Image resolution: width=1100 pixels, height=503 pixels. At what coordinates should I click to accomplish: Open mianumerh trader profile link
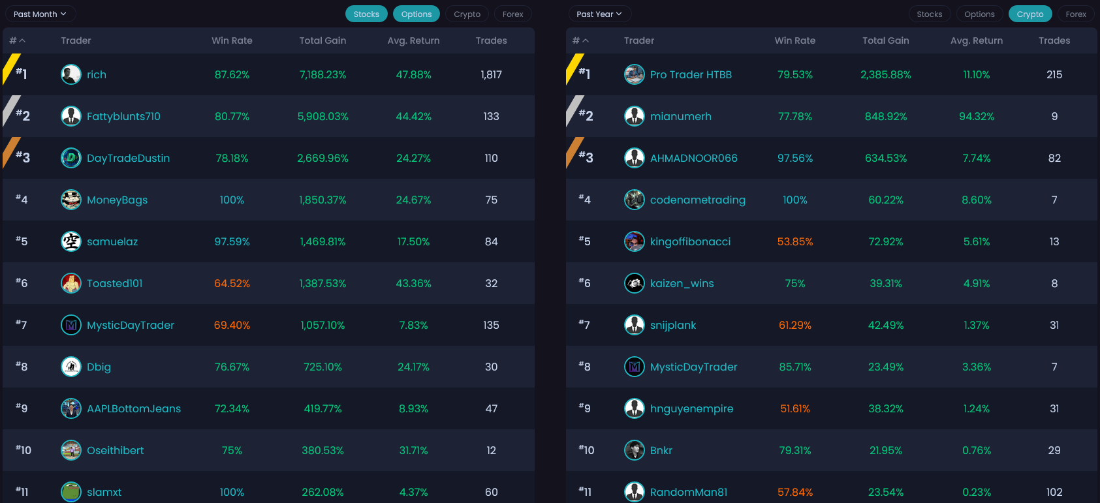pyautogui.click(x=680, y=116)
